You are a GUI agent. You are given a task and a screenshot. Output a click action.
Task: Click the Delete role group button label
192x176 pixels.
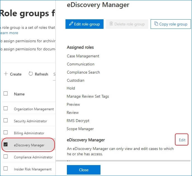click(x=130, y=24)
